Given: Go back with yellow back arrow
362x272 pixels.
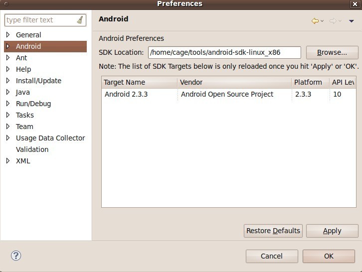Looking at the screenshot, I should [x=315, y=21].
